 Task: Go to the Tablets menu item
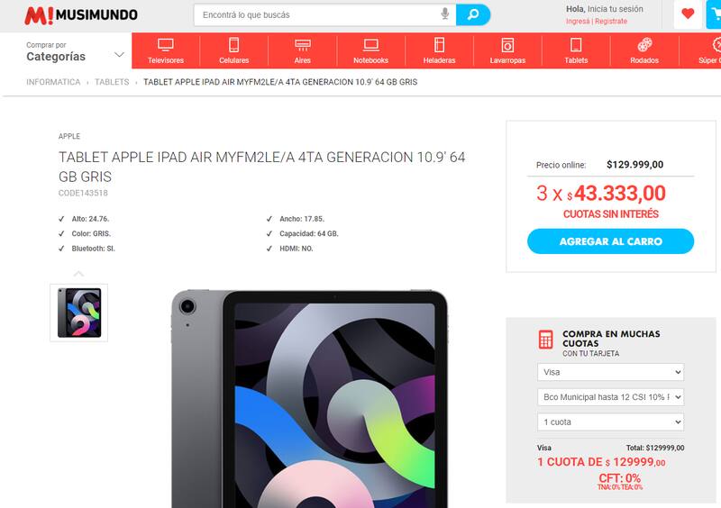(x=576, y=50)
